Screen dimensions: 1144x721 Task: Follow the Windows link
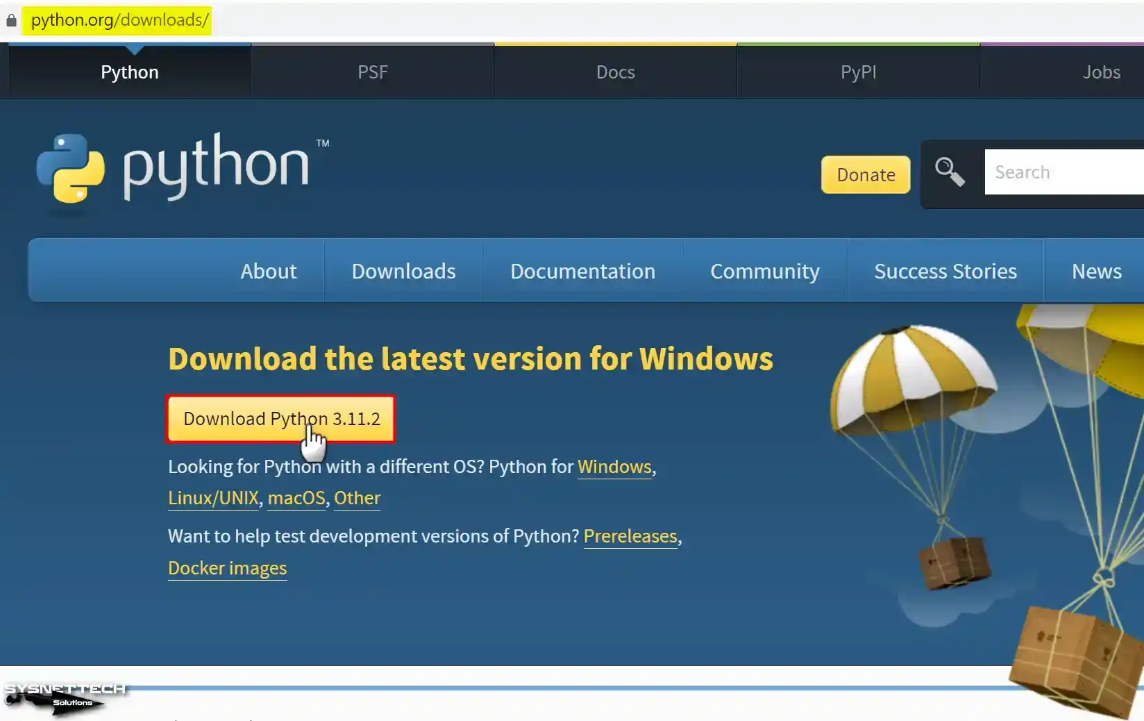pos(614,467)
